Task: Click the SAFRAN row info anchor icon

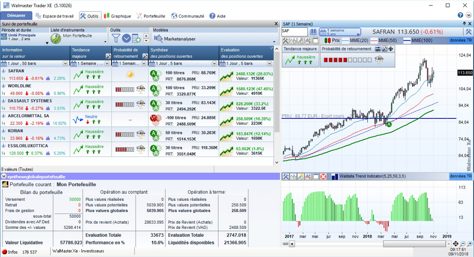Action: tap(4, 71)
